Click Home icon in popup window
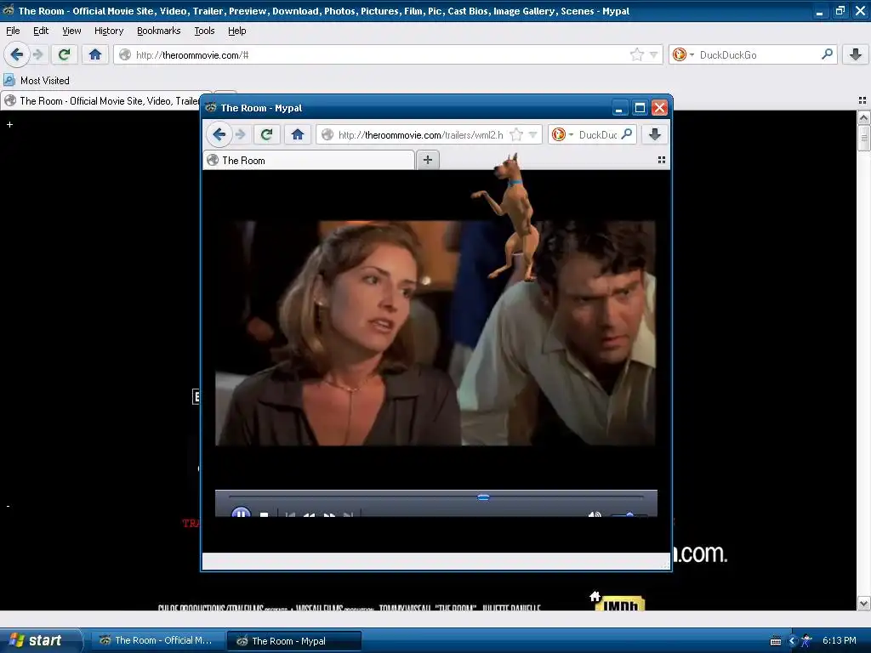 pyautogui.click(x=298, y=134)
